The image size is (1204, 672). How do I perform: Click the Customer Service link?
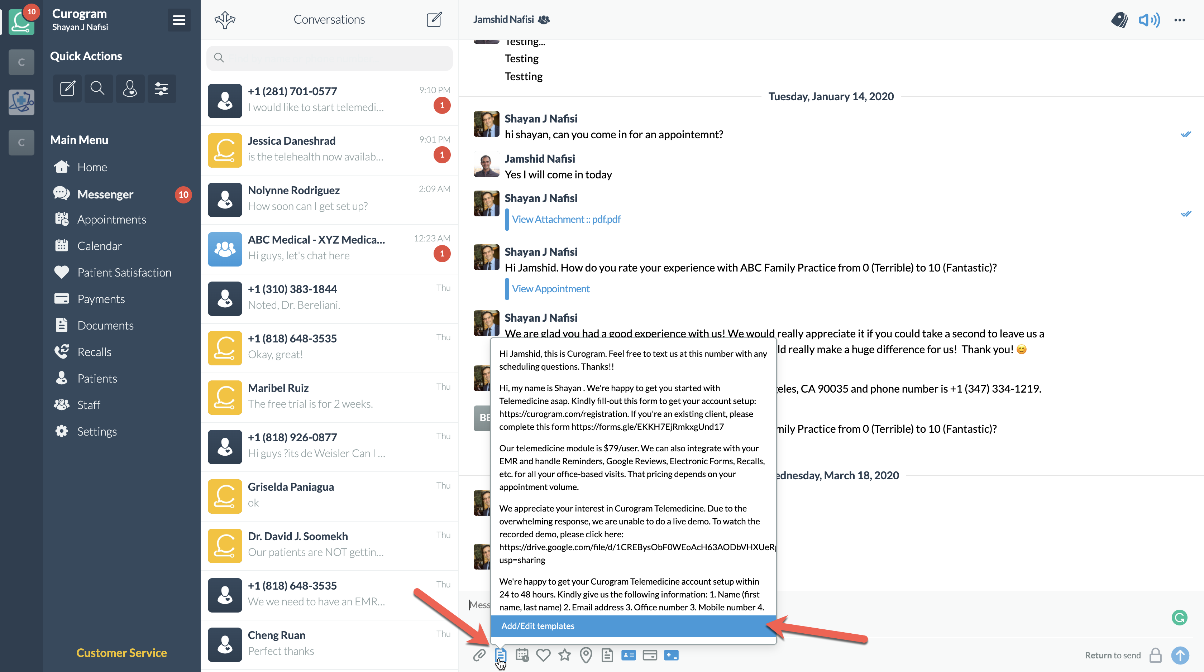(x=121, y=652)
